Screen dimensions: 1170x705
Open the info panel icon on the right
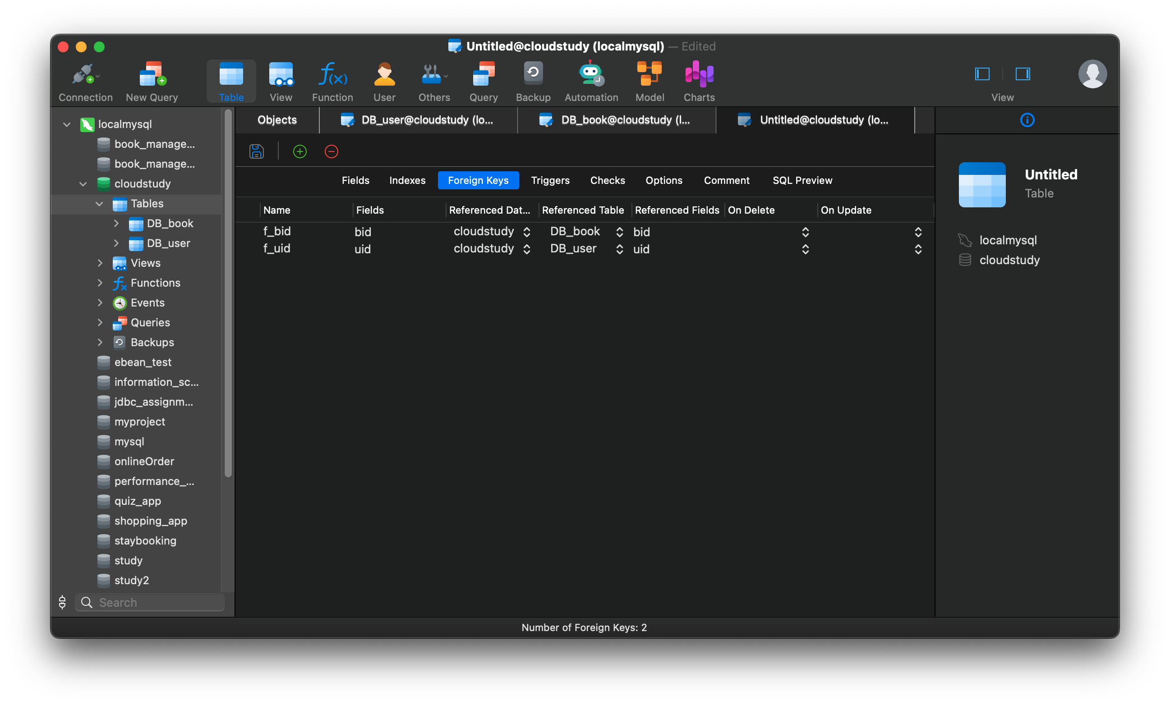click(1027, 119)
